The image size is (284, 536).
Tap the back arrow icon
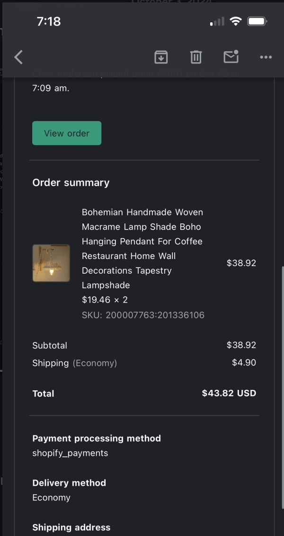point(18,57)
